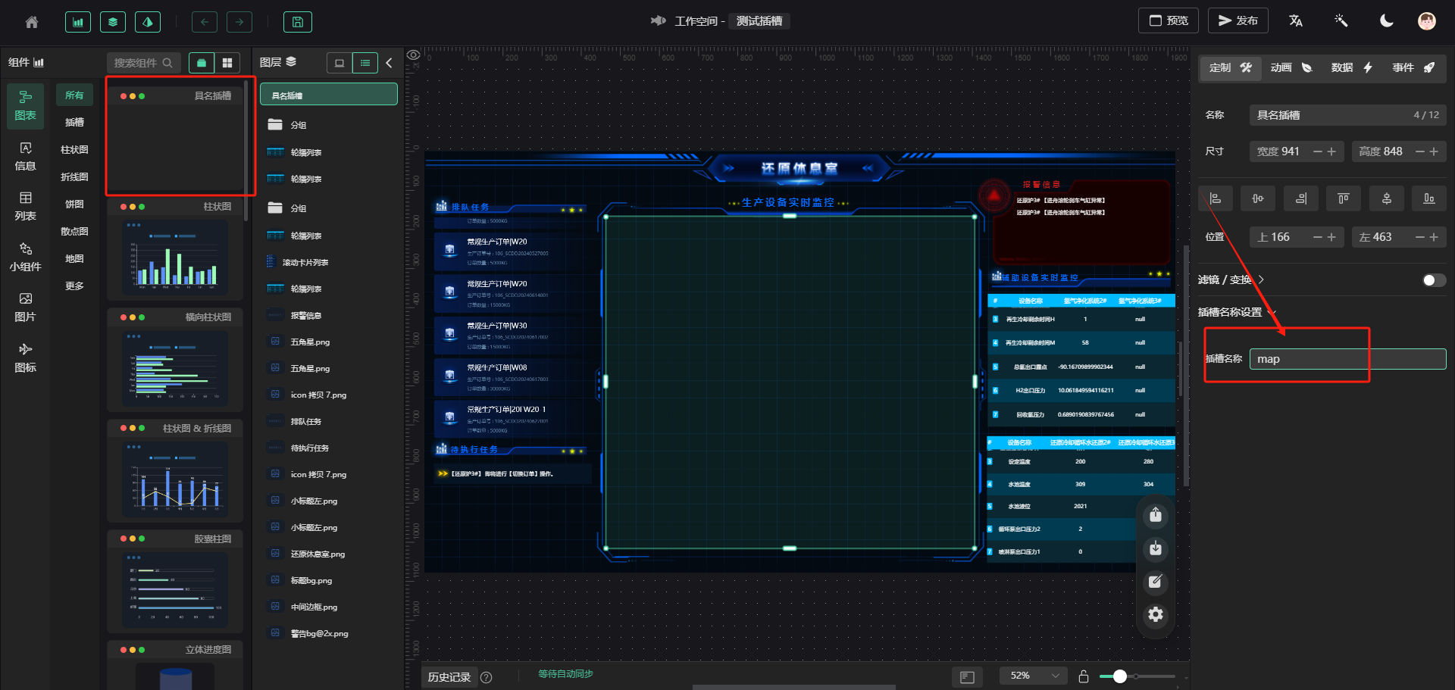The image size is (1455, 690).
Task: Open the 52% zoom dropdown
Action: point(1033,676)
